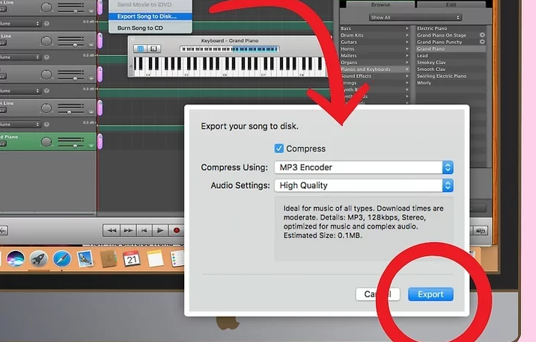Select the Whirly instrument
The height and width of the screenshot is (342, 536).
point(424,83)
